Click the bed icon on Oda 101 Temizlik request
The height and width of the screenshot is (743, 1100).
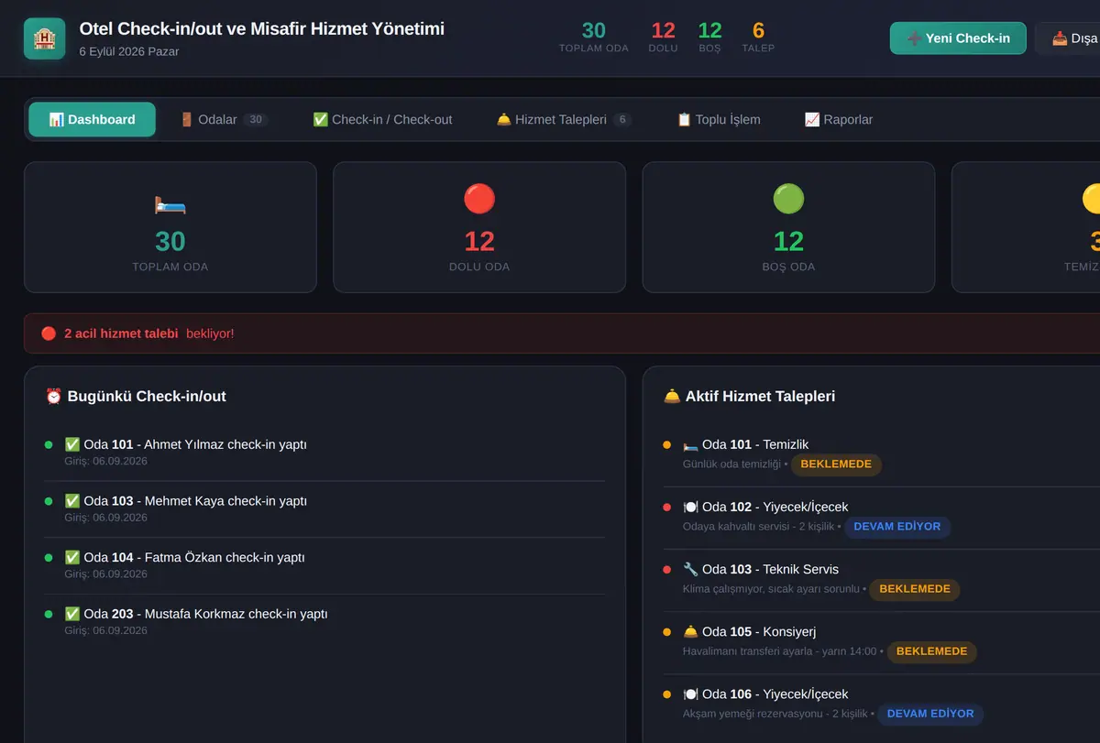[690, 444]
